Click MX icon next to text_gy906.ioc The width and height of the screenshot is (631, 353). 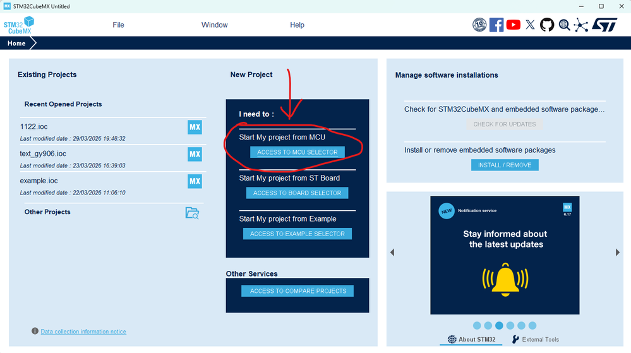click(x=195, y=154)
